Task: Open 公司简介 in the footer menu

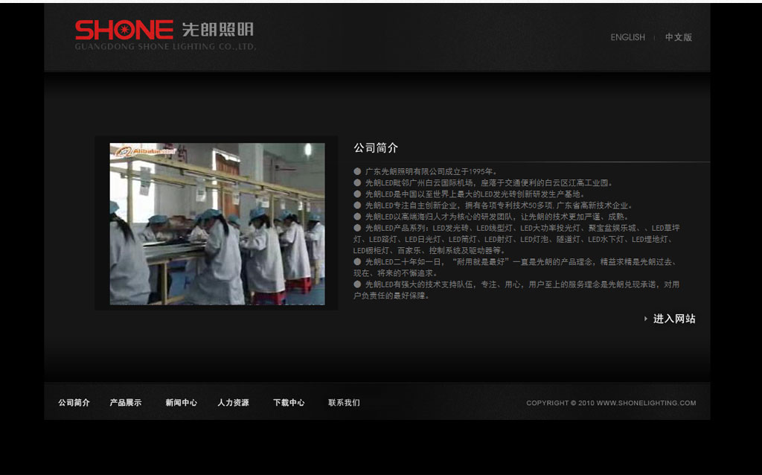Action: click(74, 403)
